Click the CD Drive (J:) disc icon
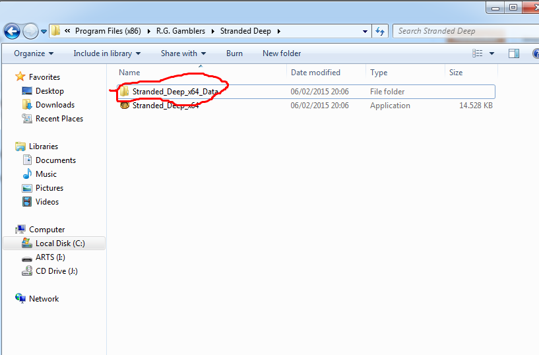This screenshot has width=539, height=355. [x=27, y=271]
